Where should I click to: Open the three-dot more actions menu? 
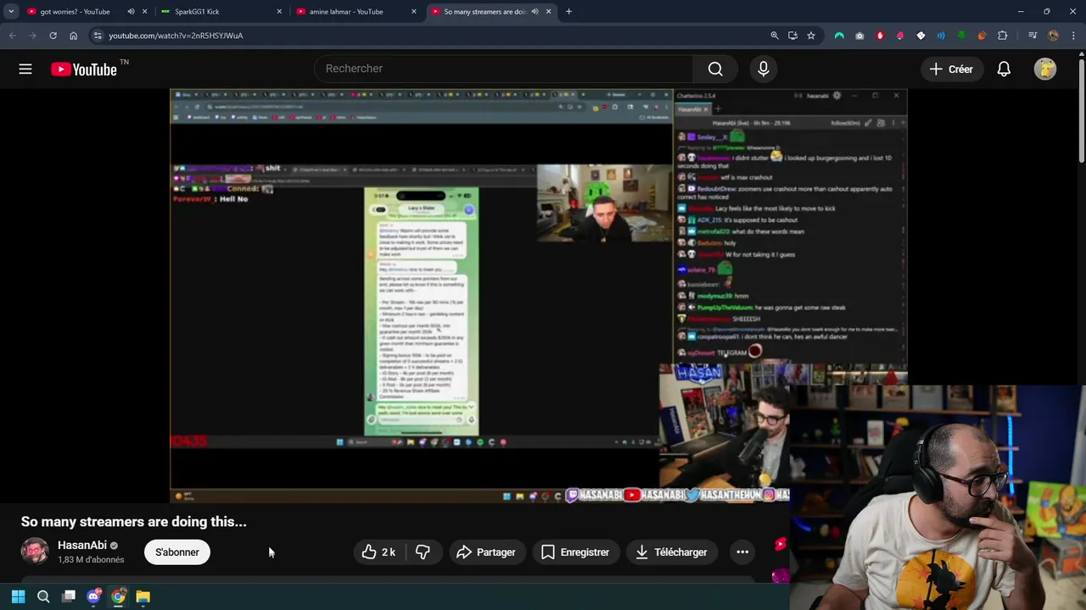742,552
